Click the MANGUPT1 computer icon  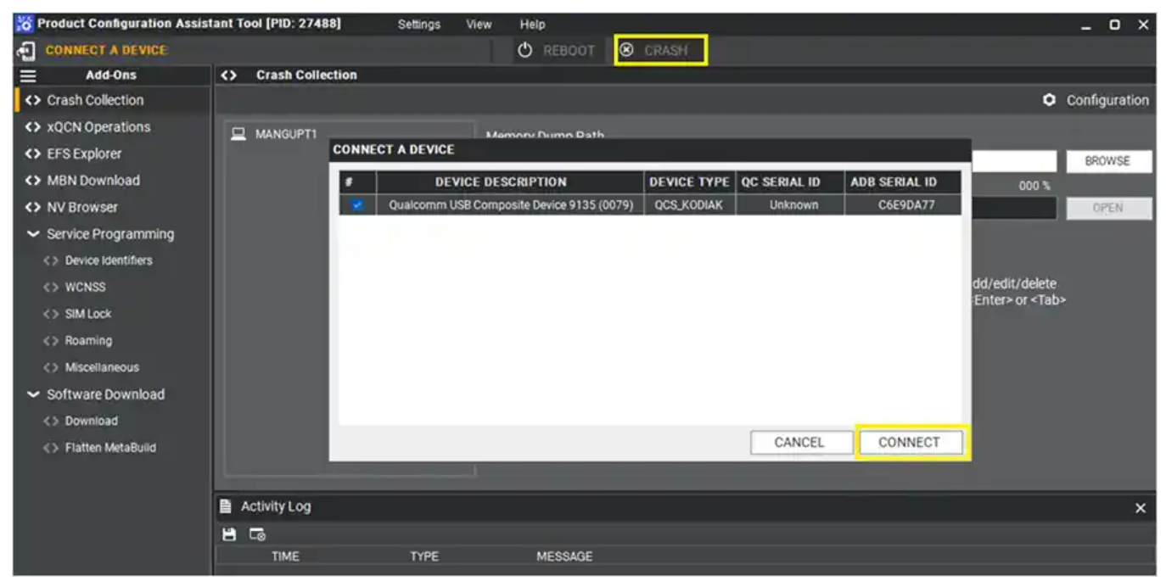click(239, 134)
